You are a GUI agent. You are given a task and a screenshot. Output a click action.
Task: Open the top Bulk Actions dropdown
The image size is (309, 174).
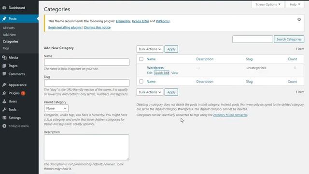click(150, 49)
